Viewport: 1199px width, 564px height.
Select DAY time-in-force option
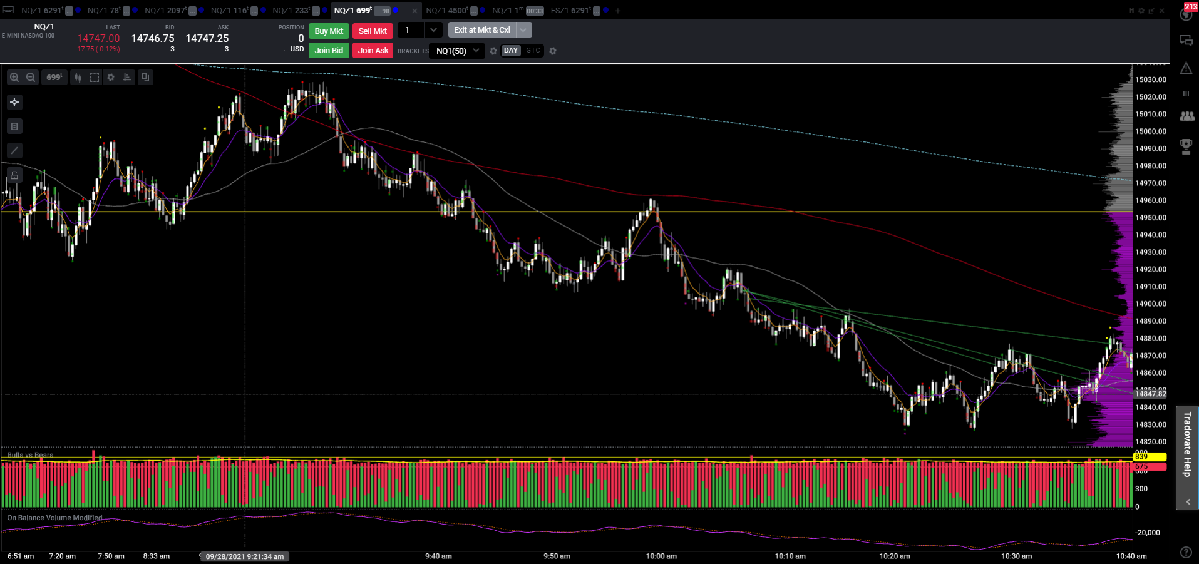[x=511, y=51]
